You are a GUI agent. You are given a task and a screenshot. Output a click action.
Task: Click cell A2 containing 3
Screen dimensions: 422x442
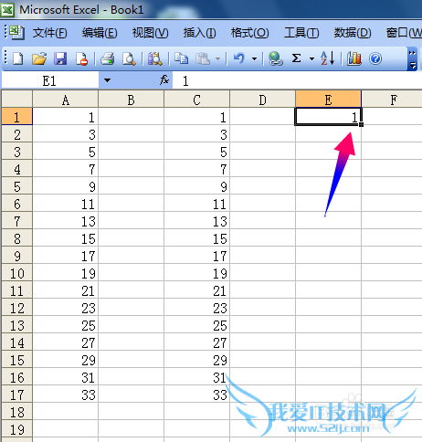(x=66, y=134)
